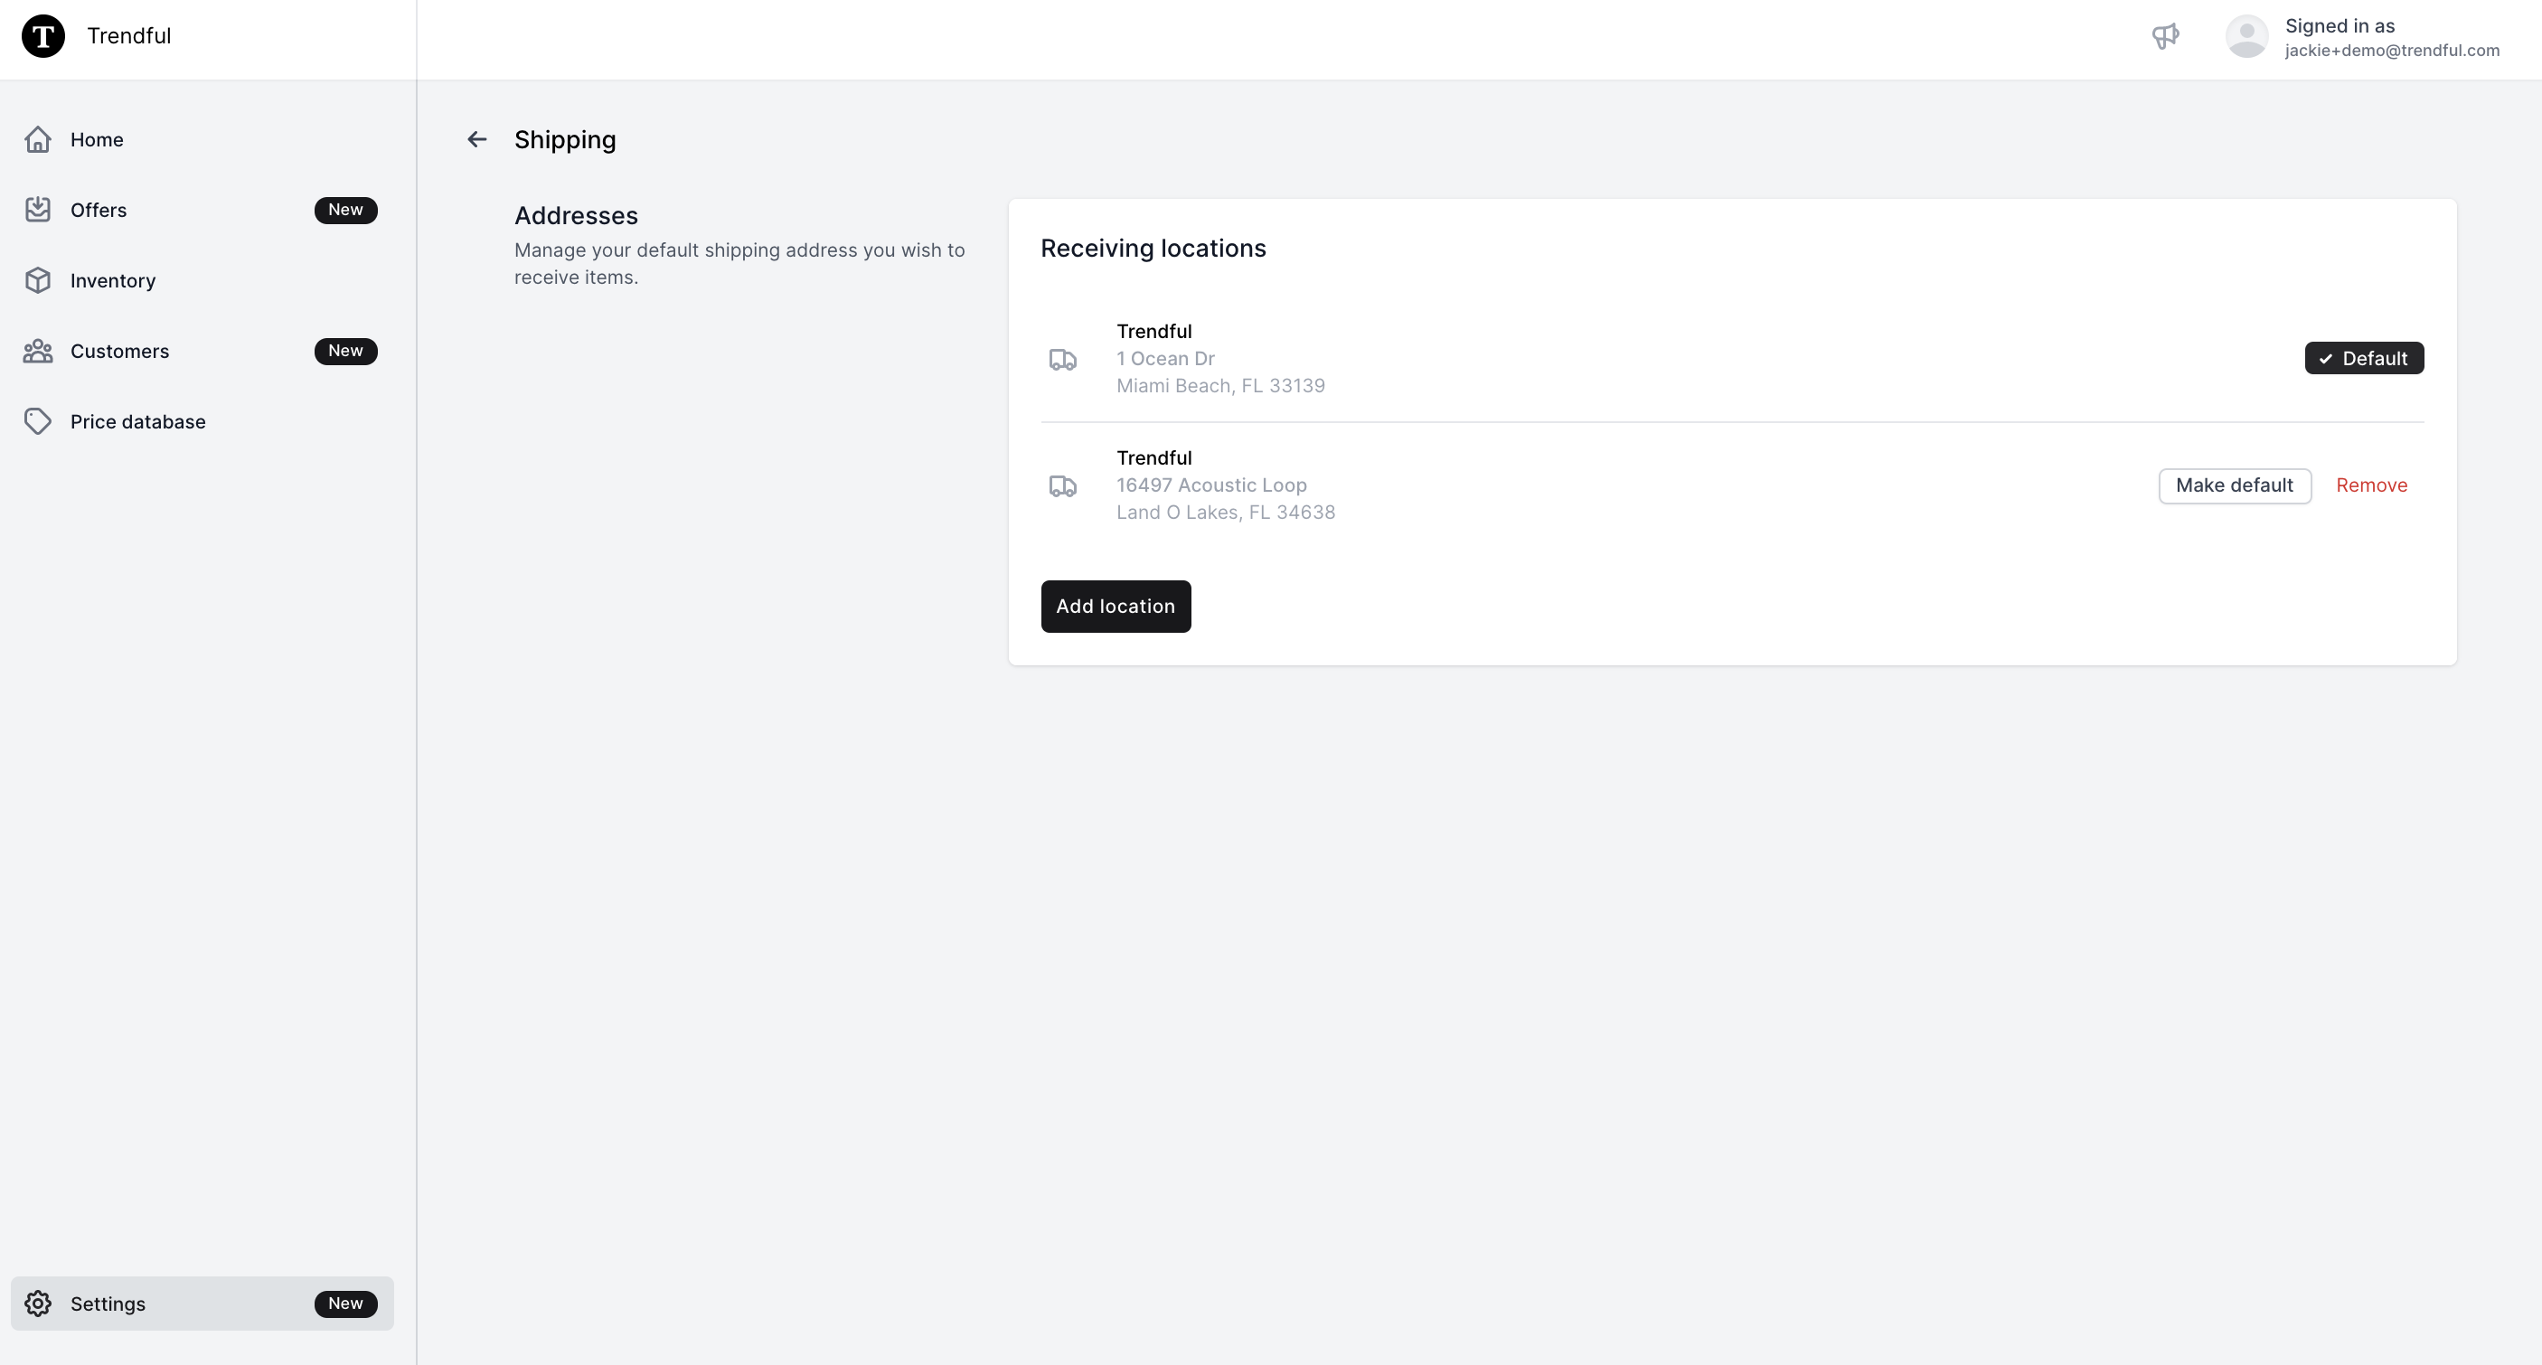Open the Settings menu item
This screenshot has width=2542, height=1365.
click(x=202, y=1303)
